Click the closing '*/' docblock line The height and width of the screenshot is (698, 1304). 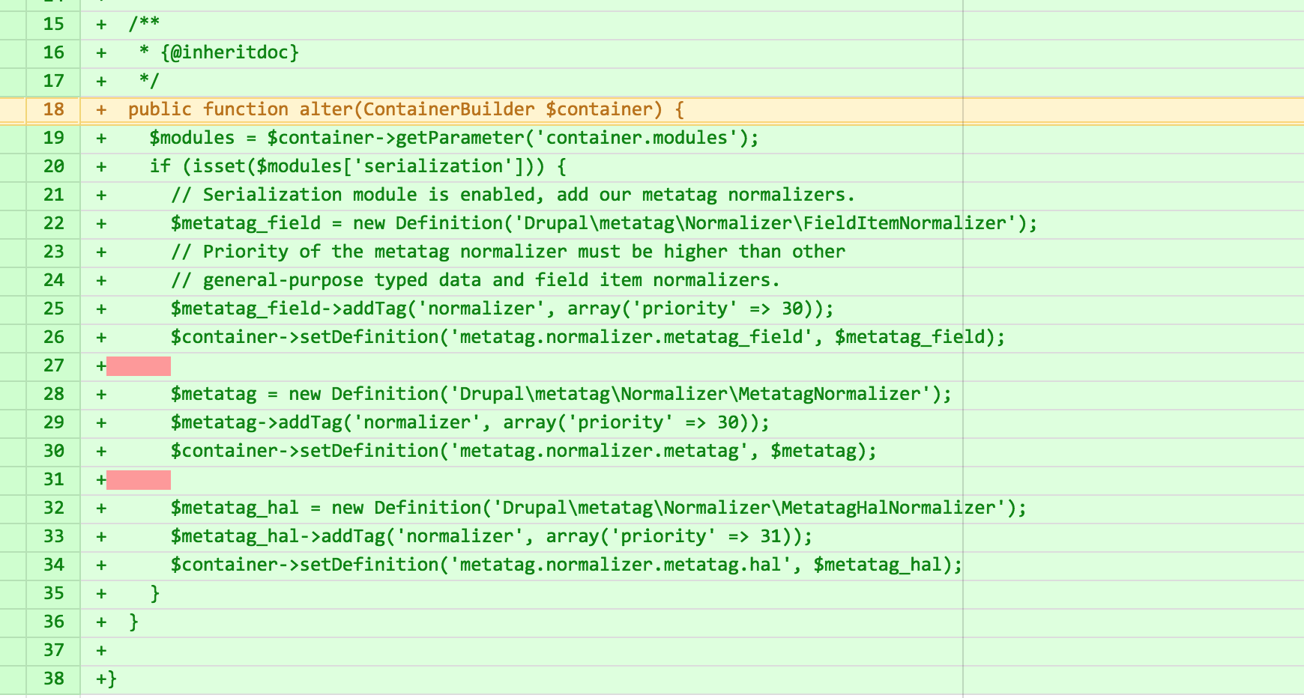(149, 81)
